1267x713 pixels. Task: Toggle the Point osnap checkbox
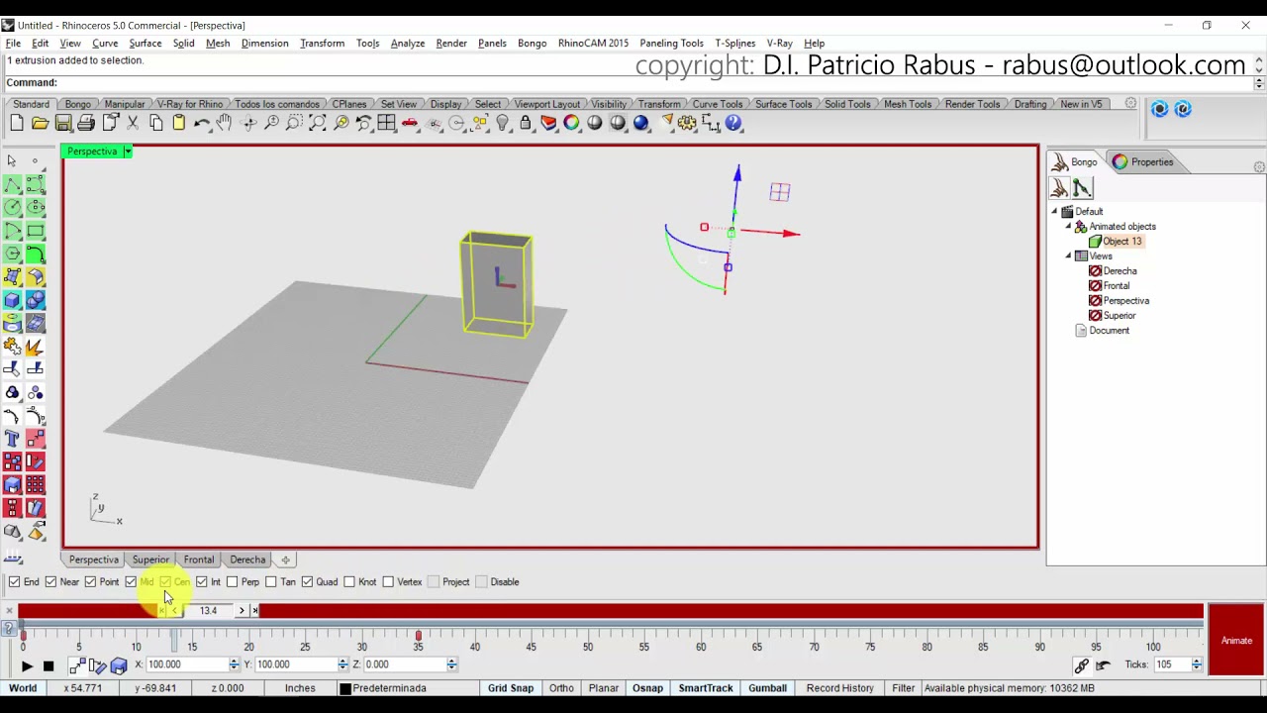90,582
